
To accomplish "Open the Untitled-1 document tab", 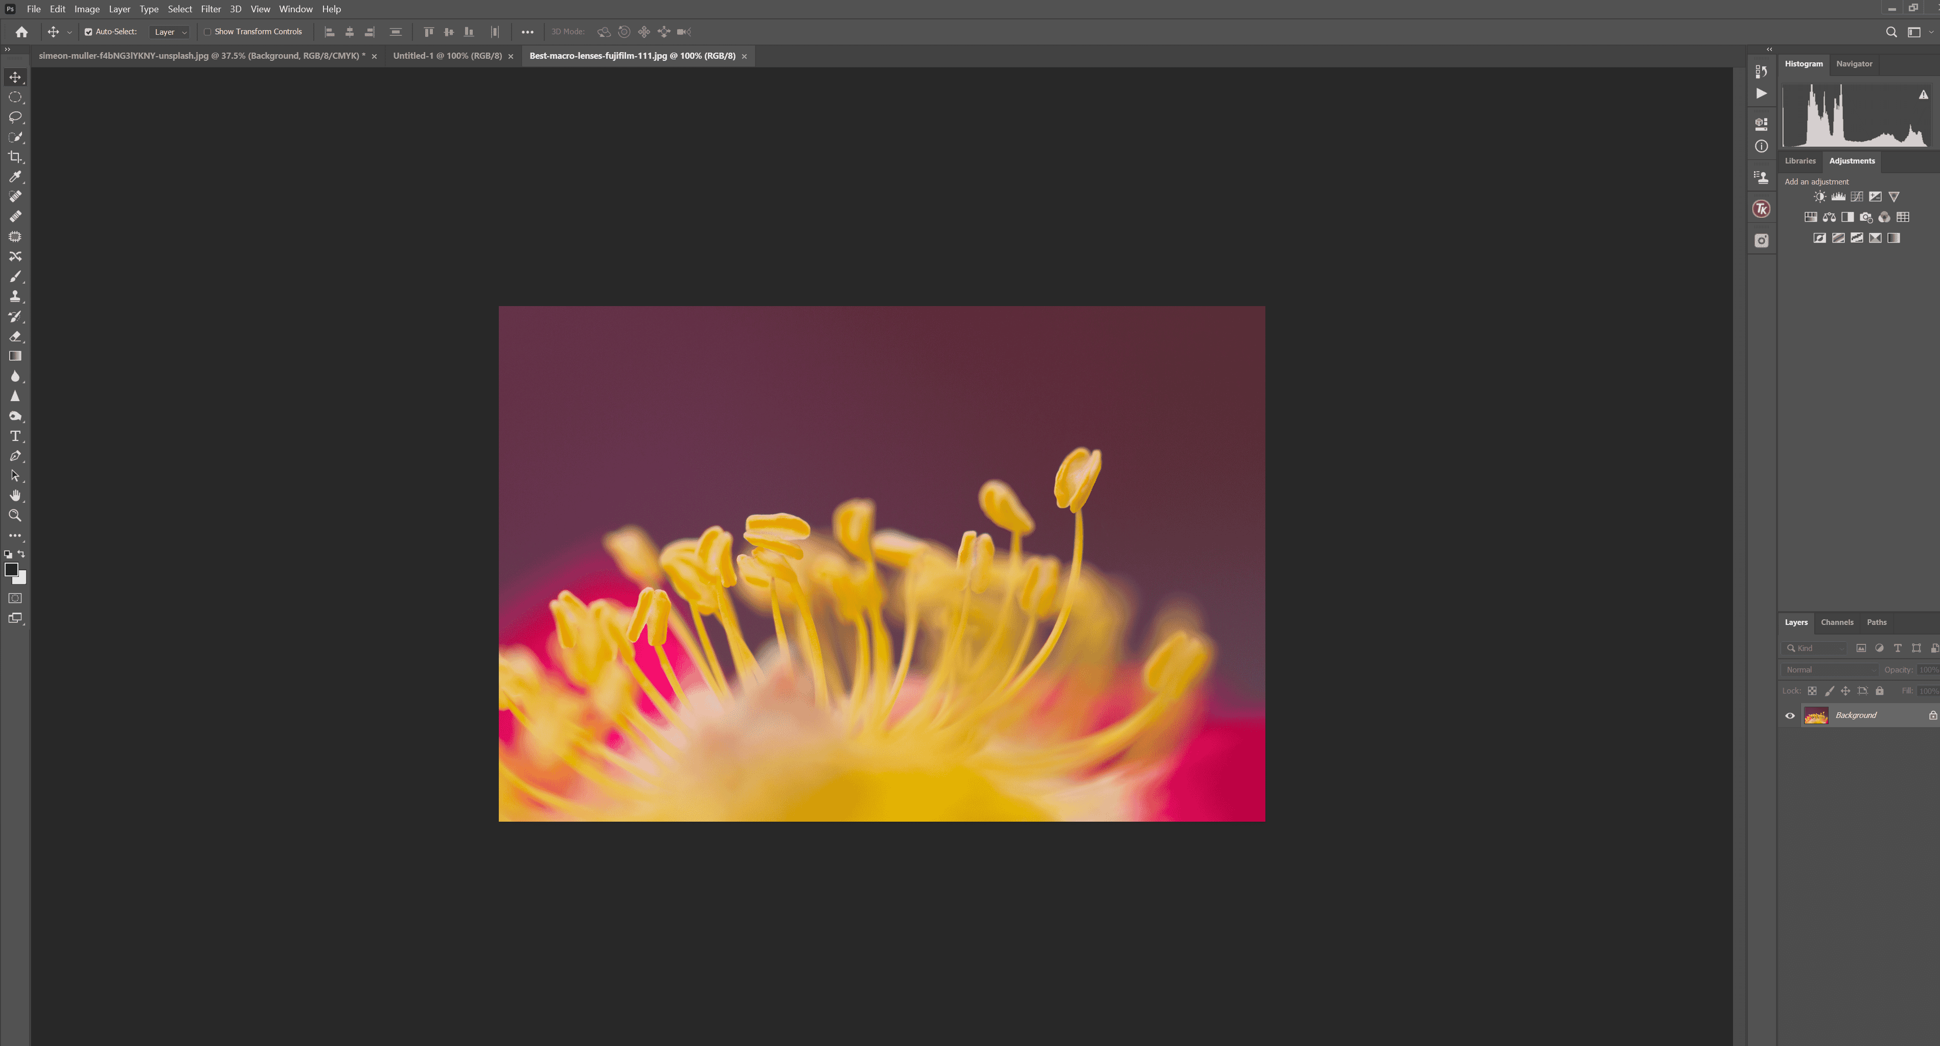I will [448, 56].
